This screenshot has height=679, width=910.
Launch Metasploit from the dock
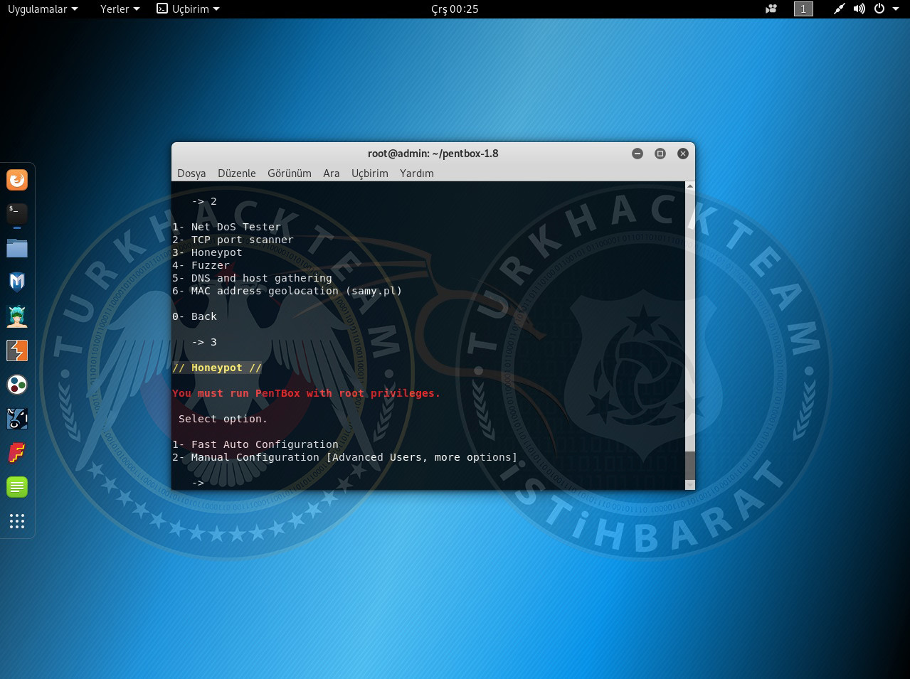pyautogui.click(x=17, y=282)
